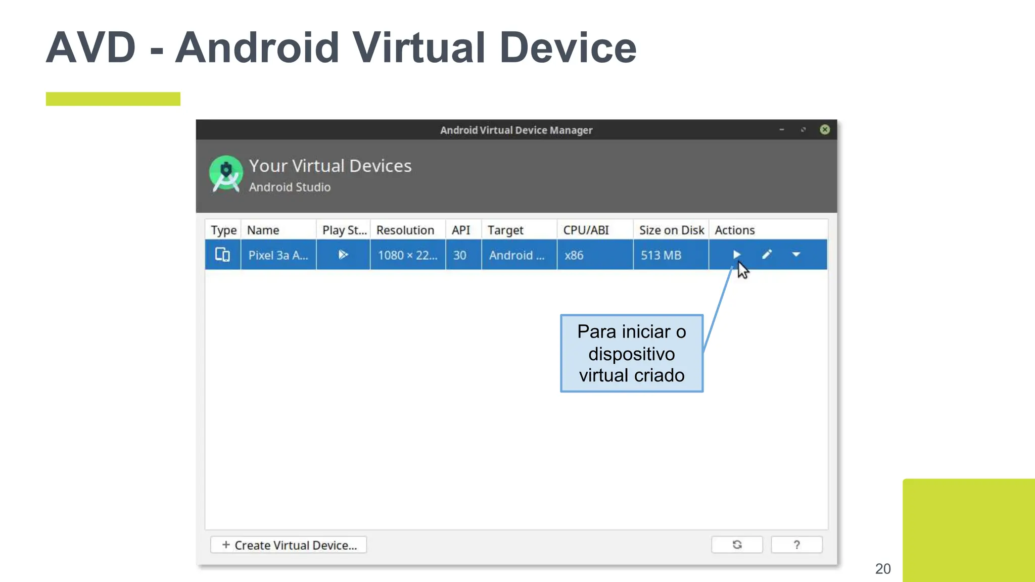Select the x86 CPU/ABI cell
Screen dimensions: 1035x582
(x=595, y=255)
